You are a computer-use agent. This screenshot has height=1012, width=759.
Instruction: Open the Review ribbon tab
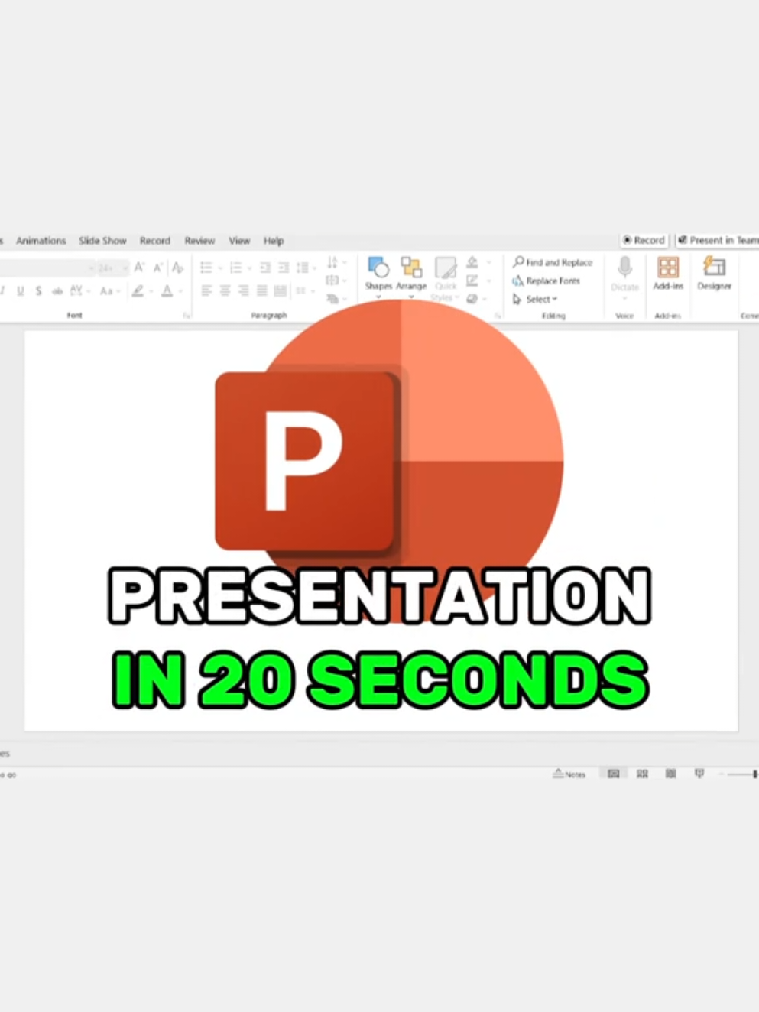click(x=199, y=241)
